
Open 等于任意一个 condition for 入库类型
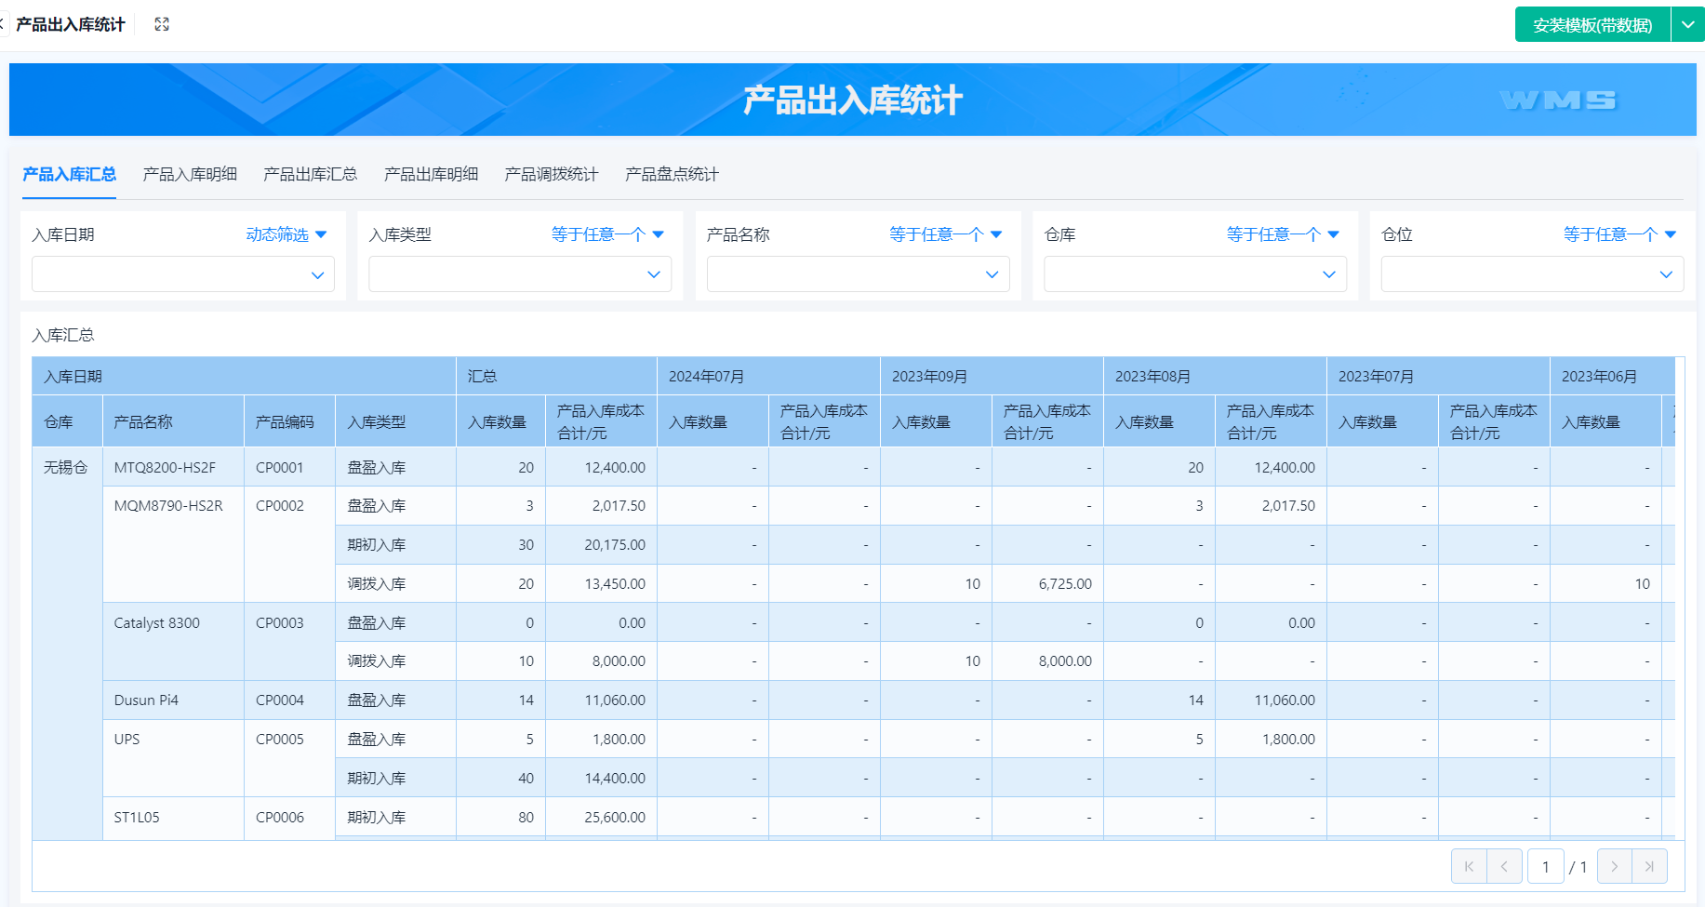coord(607,234)
